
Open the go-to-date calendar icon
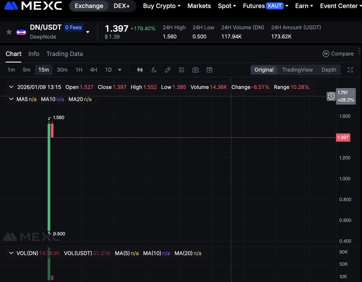[x=209, y=70]
